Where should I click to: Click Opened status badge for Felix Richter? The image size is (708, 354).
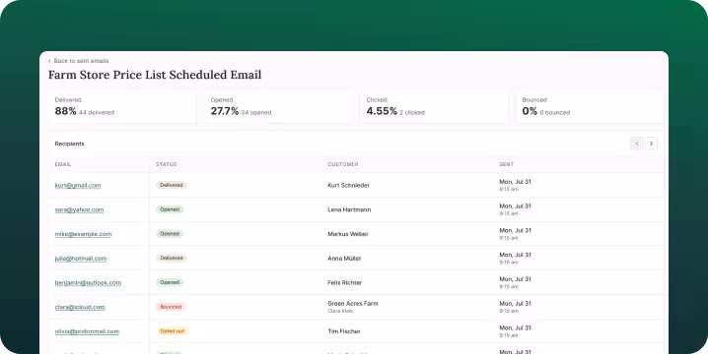click(170, 282)
